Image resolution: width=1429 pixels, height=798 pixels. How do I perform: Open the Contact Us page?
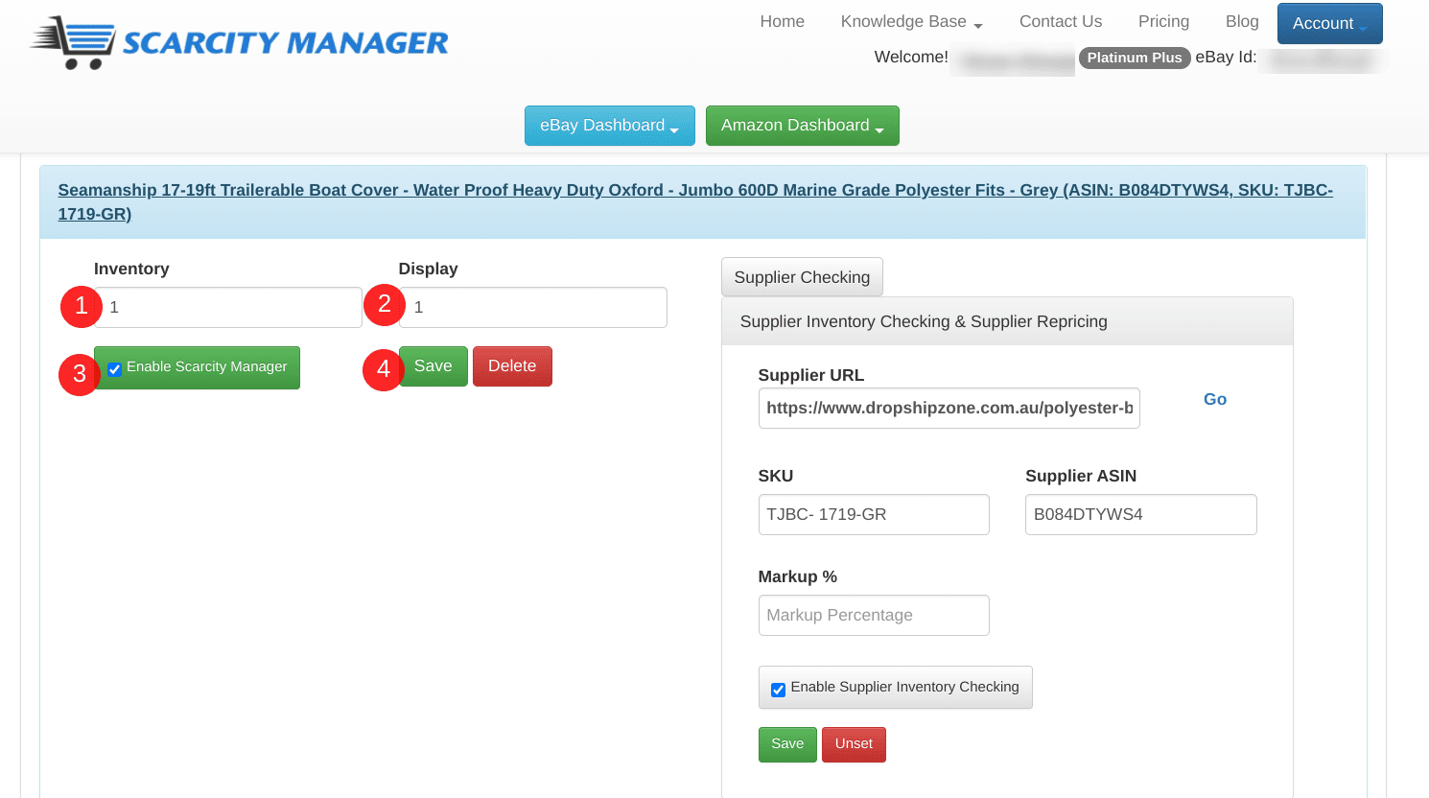coord(1060,22)
